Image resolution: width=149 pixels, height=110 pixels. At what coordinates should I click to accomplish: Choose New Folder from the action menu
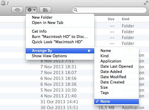pos(60,18)
